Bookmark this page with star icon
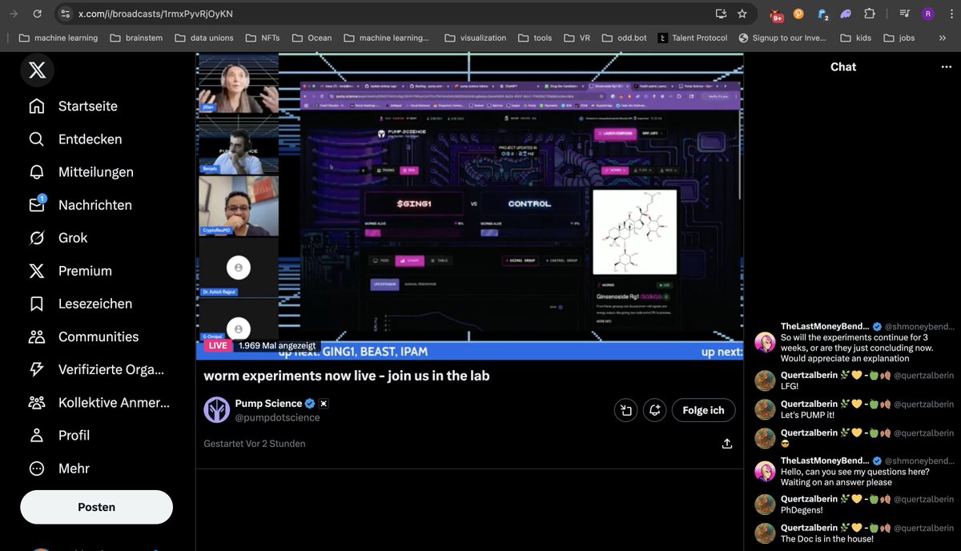This screenshot has height=551, width=961. click(x=742, y=14)
